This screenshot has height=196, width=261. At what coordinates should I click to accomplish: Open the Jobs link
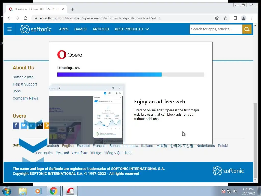(x=17, y=91)
